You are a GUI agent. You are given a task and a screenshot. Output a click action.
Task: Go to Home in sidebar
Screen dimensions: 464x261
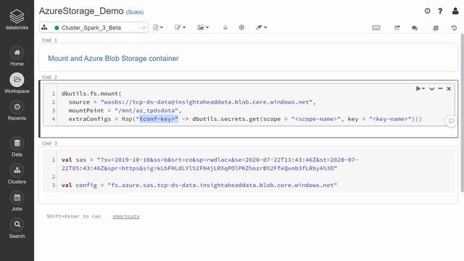pyautogui.click(x=17, y=57)
